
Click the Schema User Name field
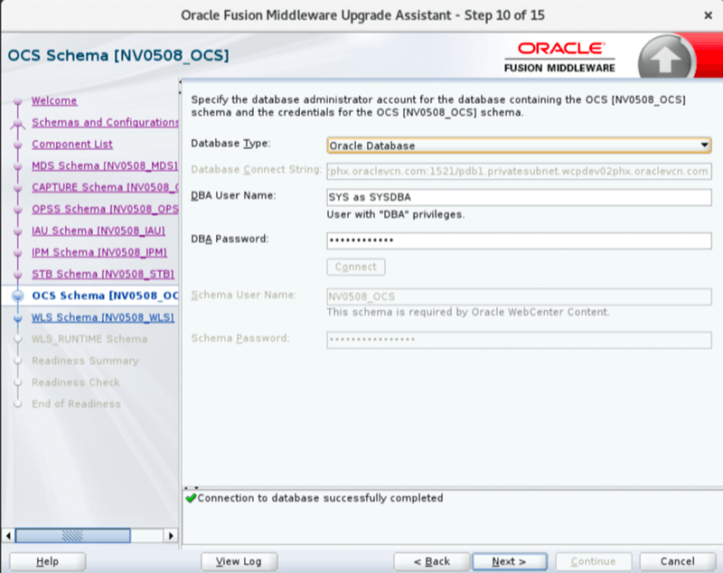point(519,296)
